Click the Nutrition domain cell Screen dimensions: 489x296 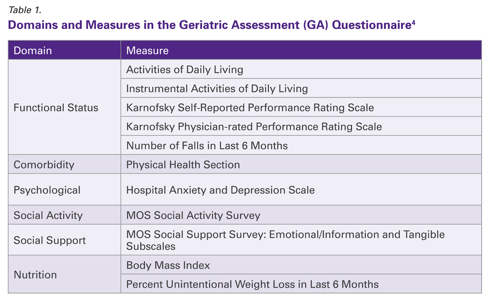(35, 275)
